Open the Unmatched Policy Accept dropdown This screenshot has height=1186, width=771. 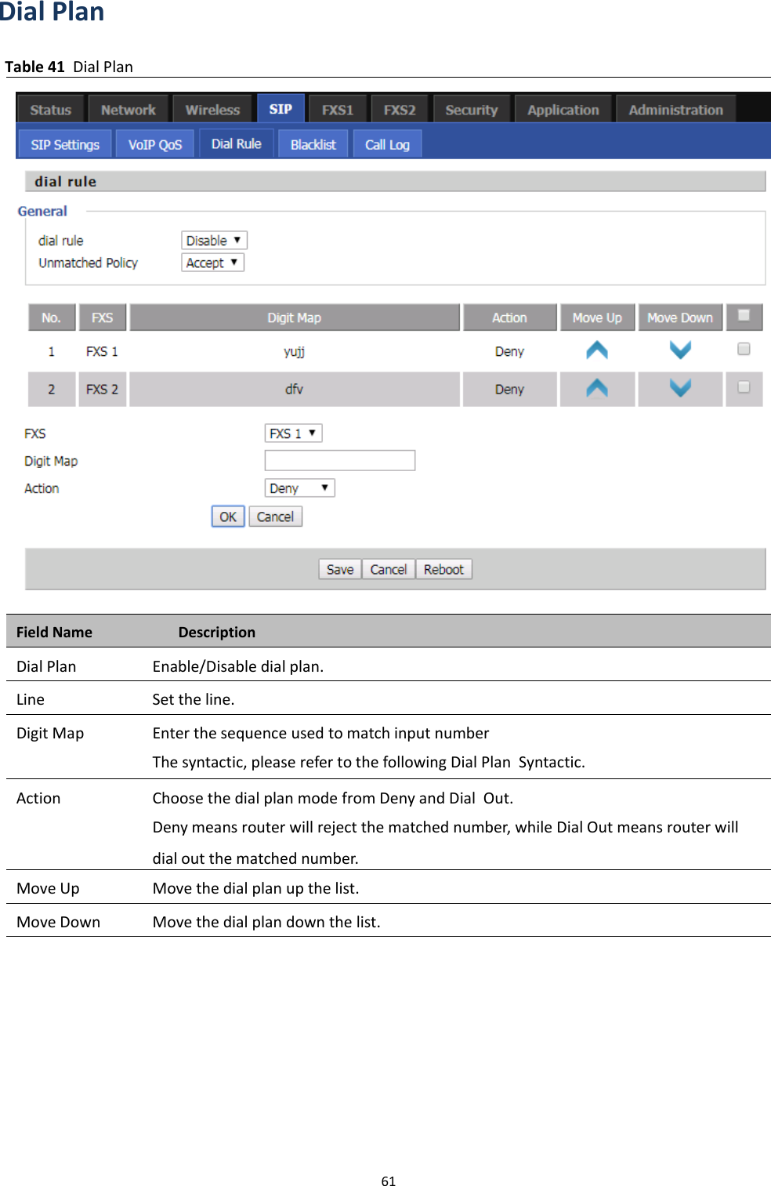coord(212,263)
